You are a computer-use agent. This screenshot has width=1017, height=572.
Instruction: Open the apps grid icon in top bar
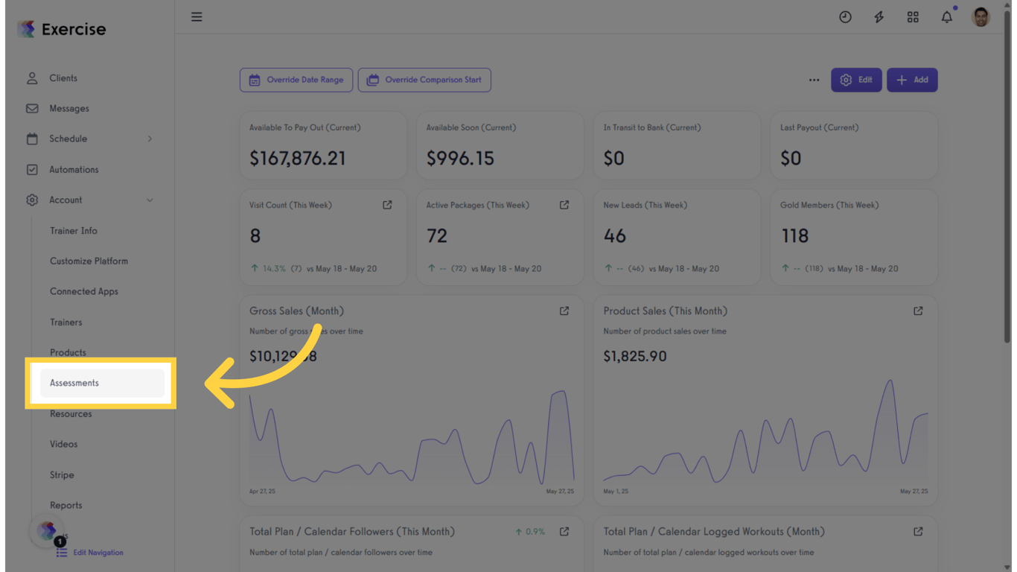pos(913,16)
